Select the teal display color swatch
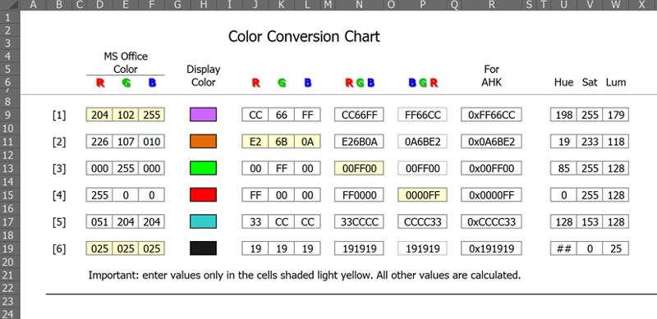 click(203, 222)
